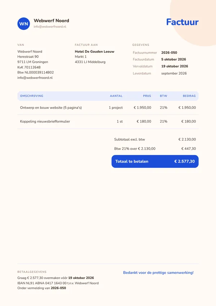Image resolution: width=216 pixels, height=306 pixels.
Task: Click the Factuurnummer label
Action: (145, 53)
